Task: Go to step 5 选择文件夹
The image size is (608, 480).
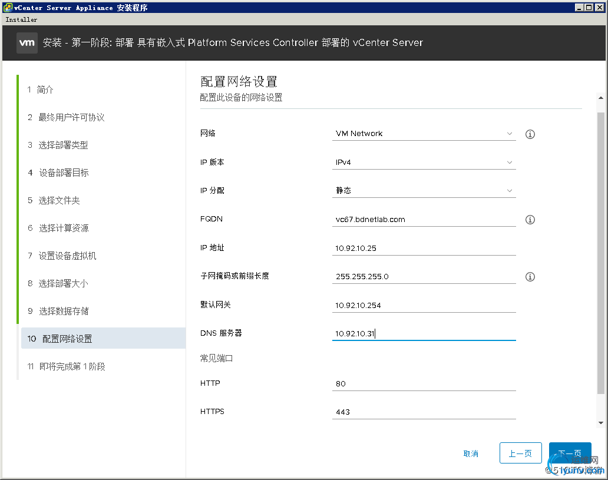Action: coord(54,200)
